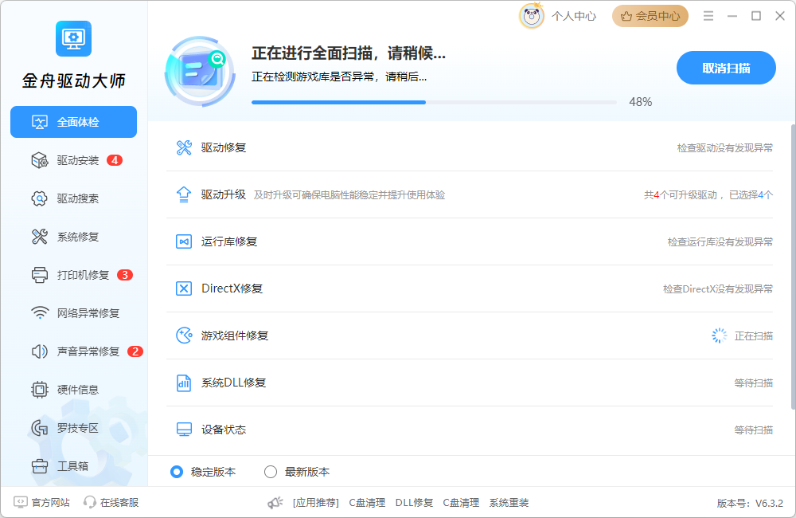796x518 pixels.
Task: Open 个人中心
Action: tap(574, 16)
